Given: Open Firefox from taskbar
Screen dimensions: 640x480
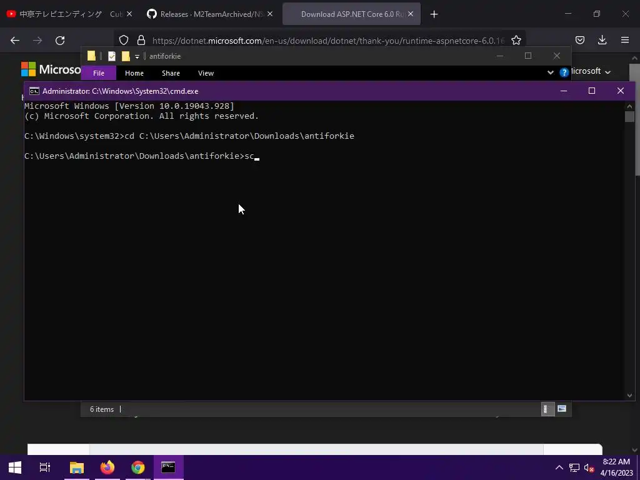Looking at the screenshot, I should point(107,467).
